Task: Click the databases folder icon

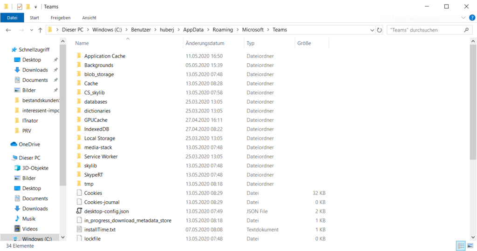Action: point(79,101)
